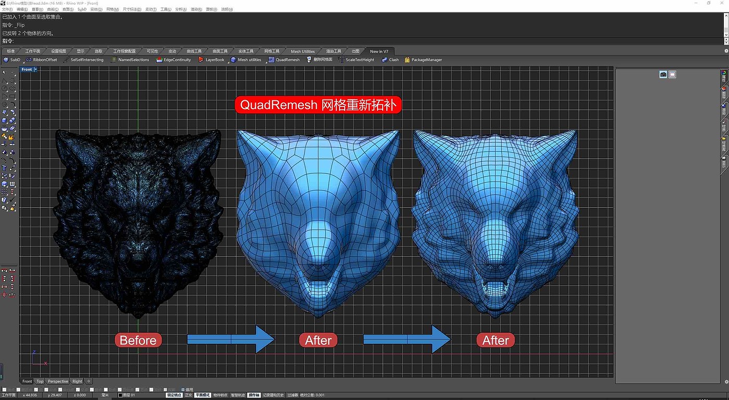Open the 网格(M) menu
This screenshot has height=400, width=729.
112,9
